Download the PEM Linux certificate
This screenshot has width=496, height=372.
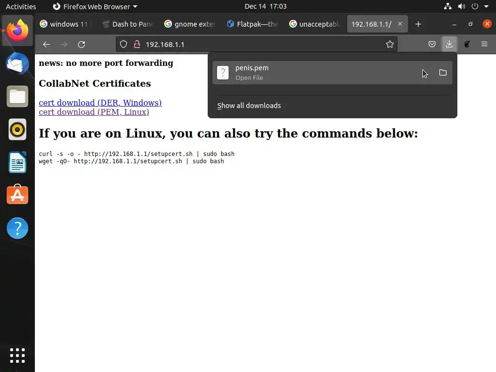coord(93,112)
